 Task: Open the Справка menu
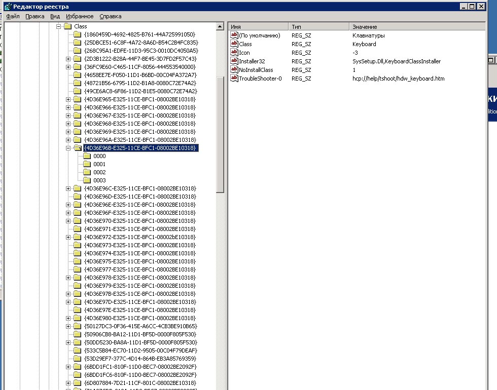(111, 16)
